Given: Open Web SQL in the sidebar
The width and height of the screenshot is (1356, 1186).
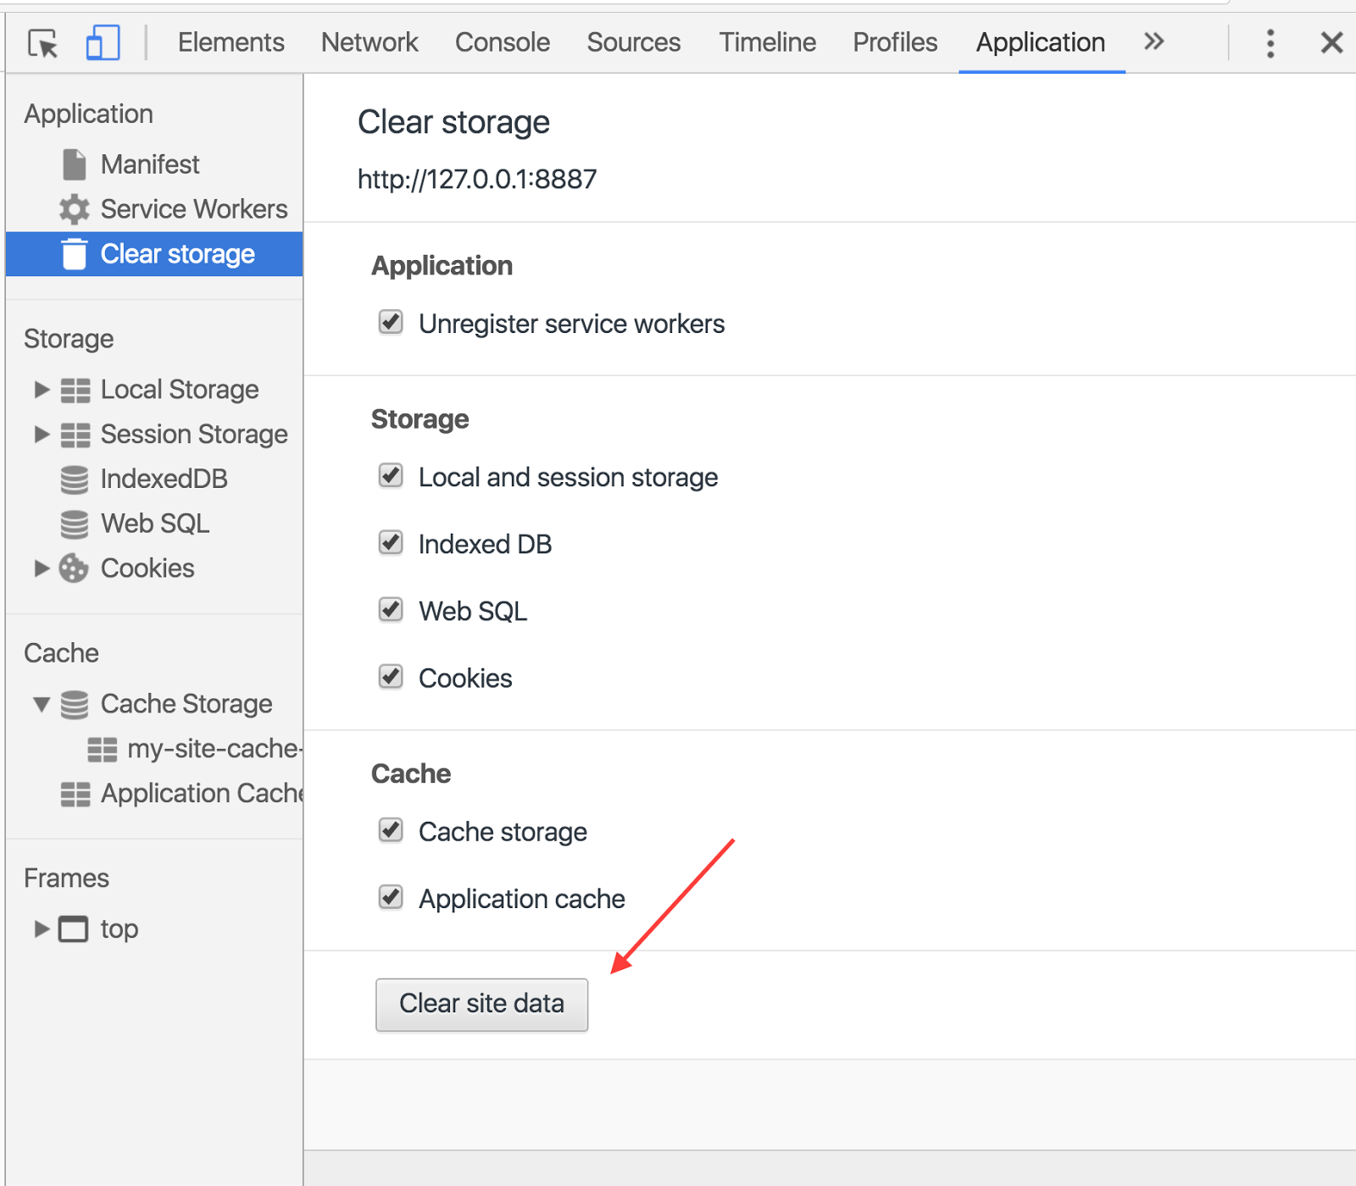Looking at the screenshot, I should 155,524.
